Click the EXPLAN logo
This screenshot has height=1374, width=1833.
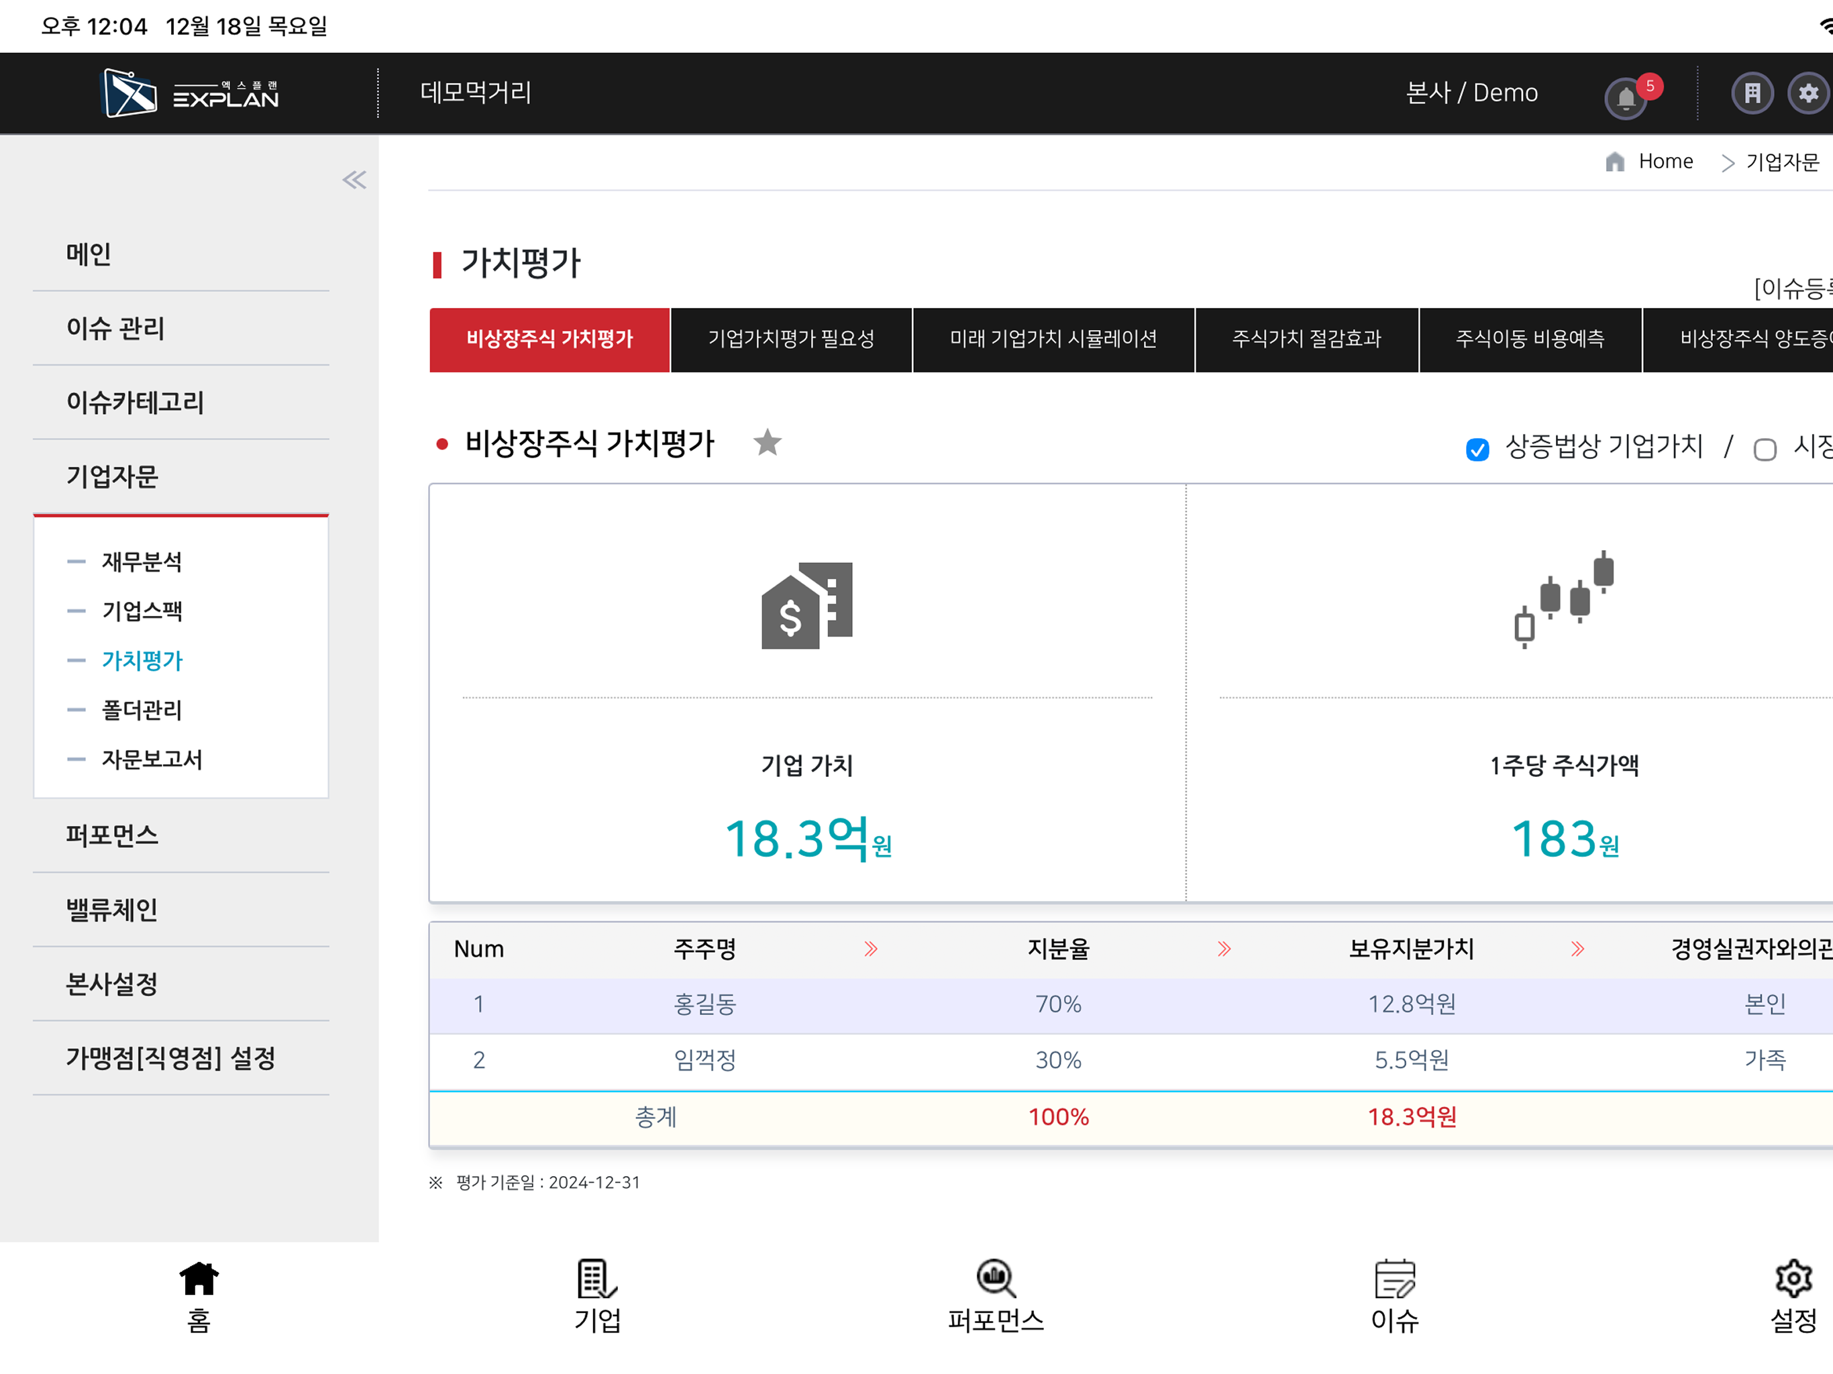[189, 93]
